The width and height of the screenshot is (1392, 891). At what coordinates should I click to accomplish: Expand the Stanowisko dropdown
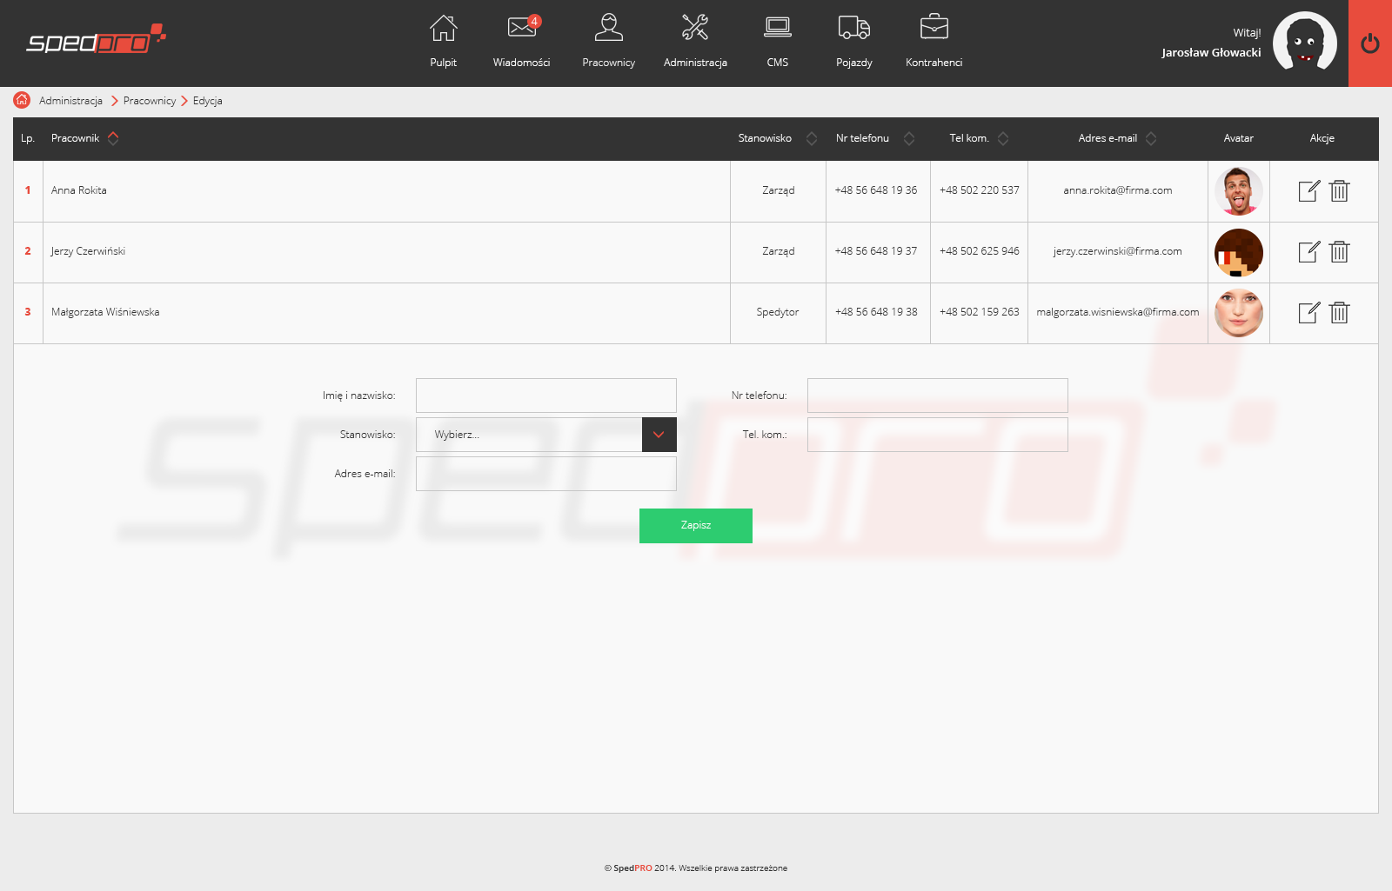point(659,435)
